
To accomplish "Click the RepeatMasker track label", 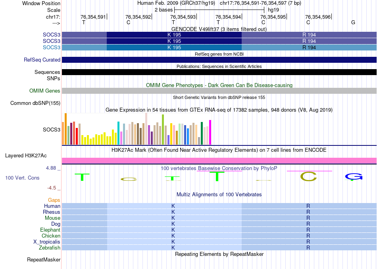I will (x=44, y=259).
